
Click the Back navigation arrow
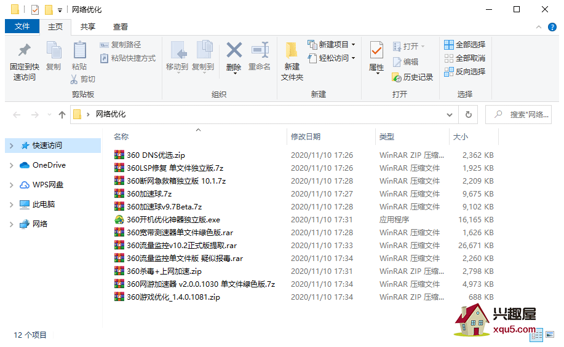[x=17, y=115]
